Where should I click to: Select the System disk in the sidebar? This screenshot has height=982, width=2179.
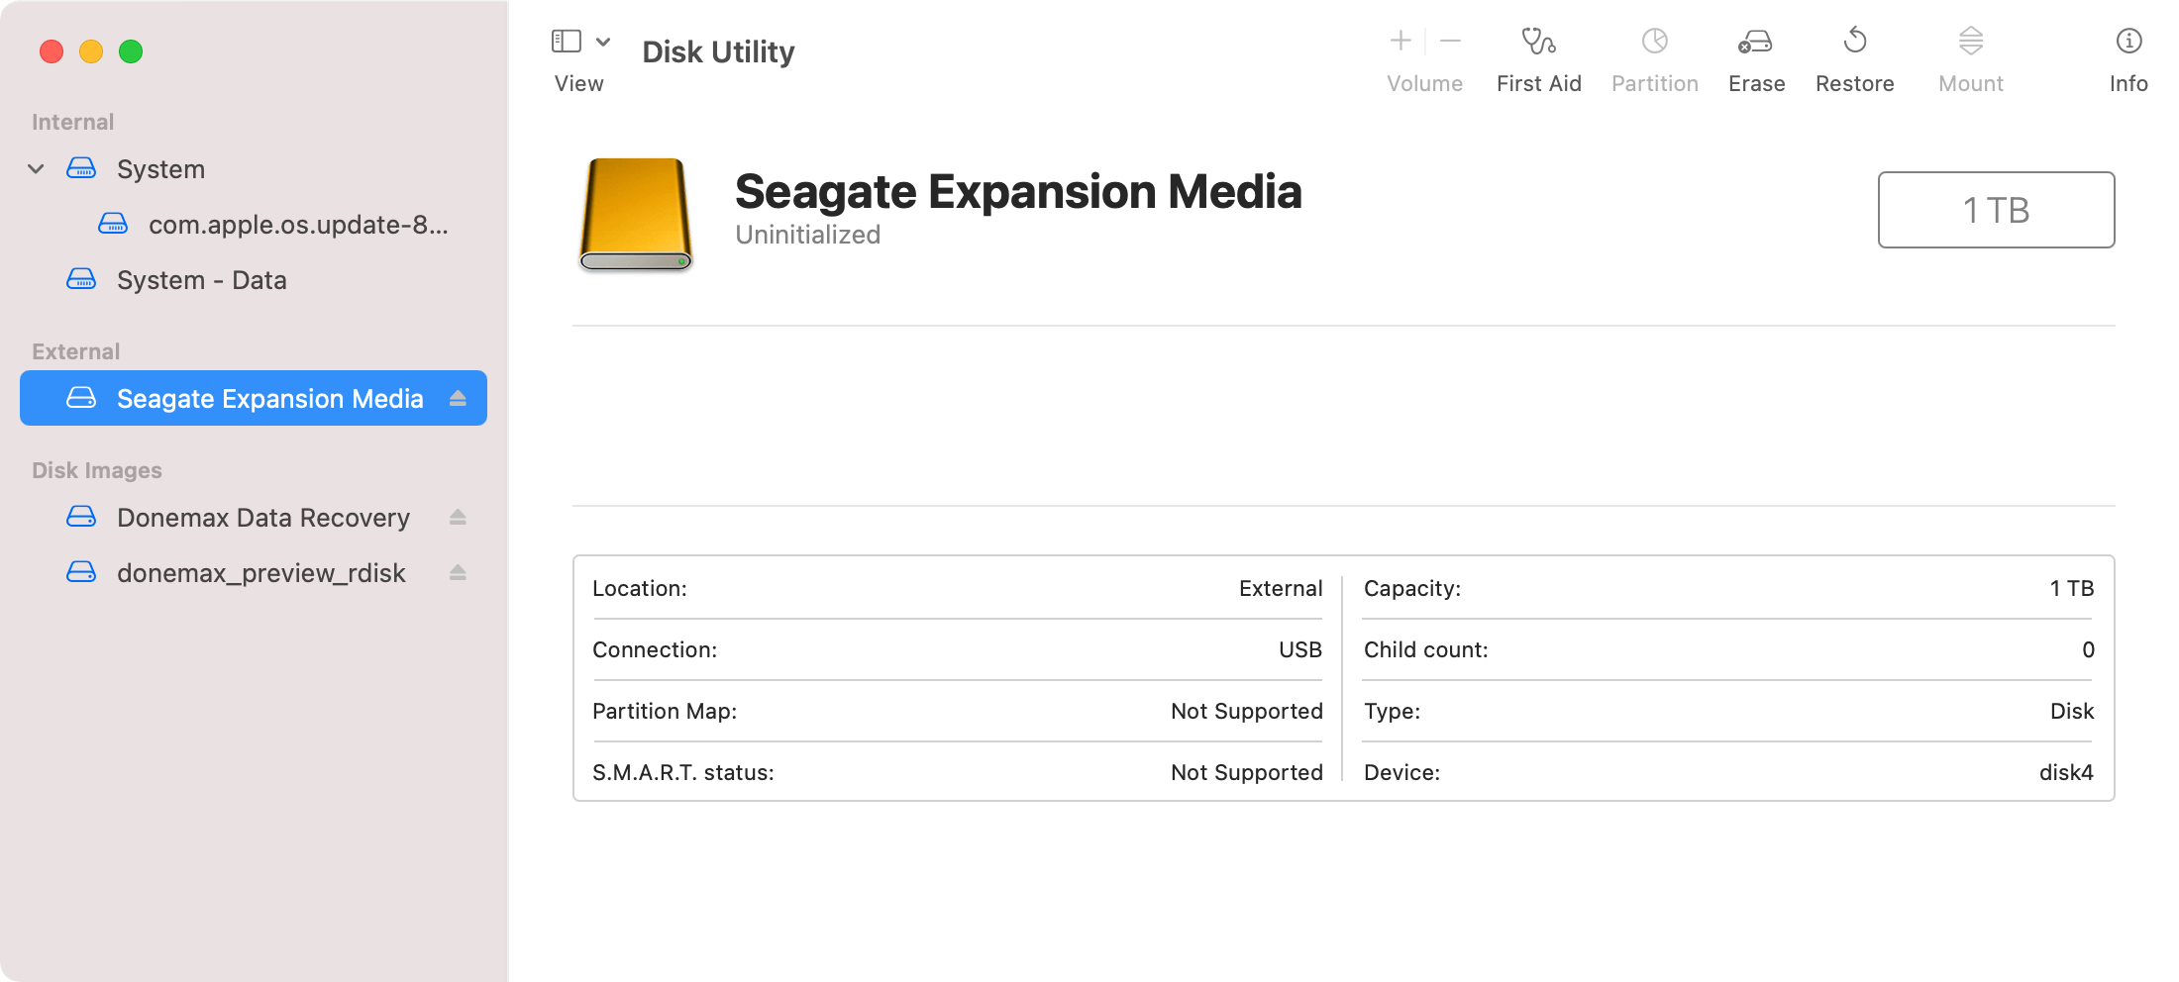coord(160,168)
